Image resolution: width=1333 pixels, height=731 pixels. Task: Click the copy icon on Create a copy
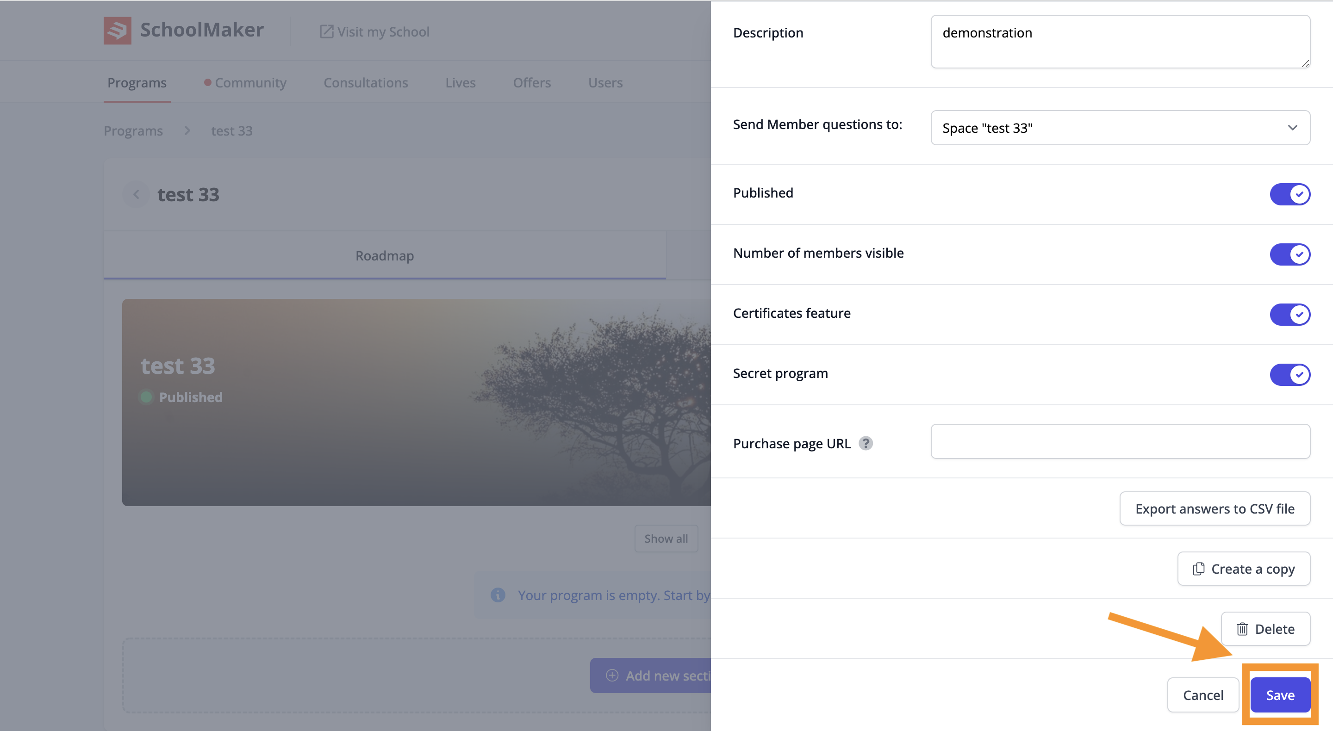point(1198,569)
